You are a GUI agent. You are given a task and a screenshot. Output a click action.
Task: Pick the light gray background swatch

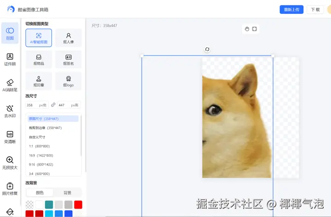tap(59, 205)
